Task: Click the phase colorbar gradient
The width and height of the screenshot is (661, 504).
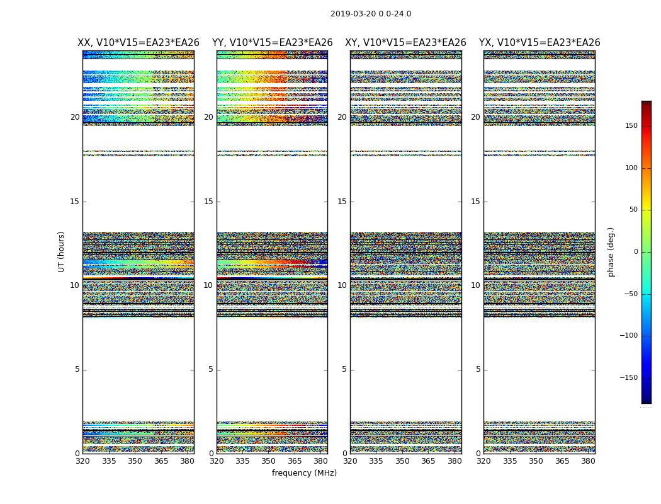Action: click(647, 252)
